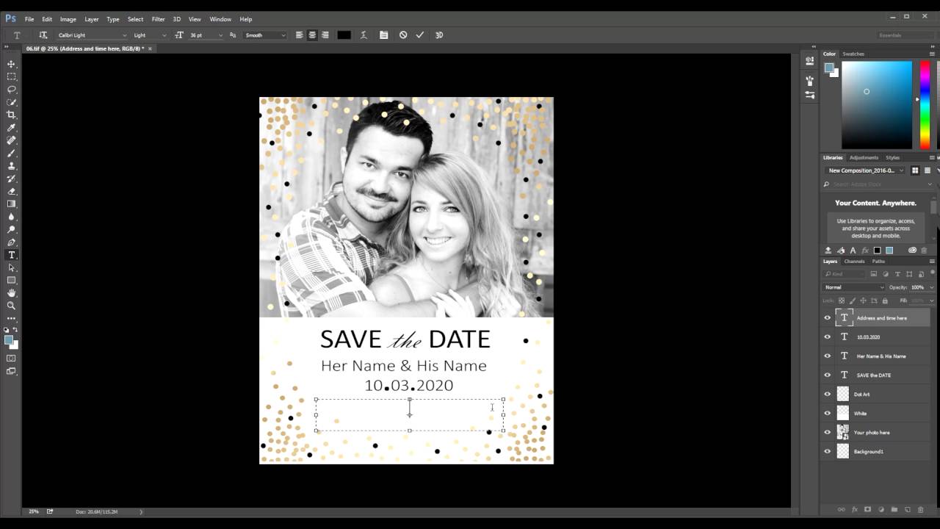Open the Filter menu
Viewport: 940px width, 529px height.
pyautogui.click(x=158, y=19)
